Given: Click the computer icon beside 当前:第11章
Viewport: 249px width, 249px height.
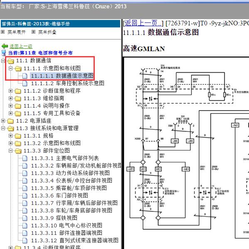Looking at the screenshot, I should point(4,53).
